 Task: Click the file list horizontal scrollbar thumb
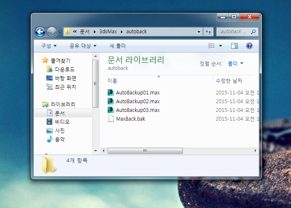(x=145, y=151)
